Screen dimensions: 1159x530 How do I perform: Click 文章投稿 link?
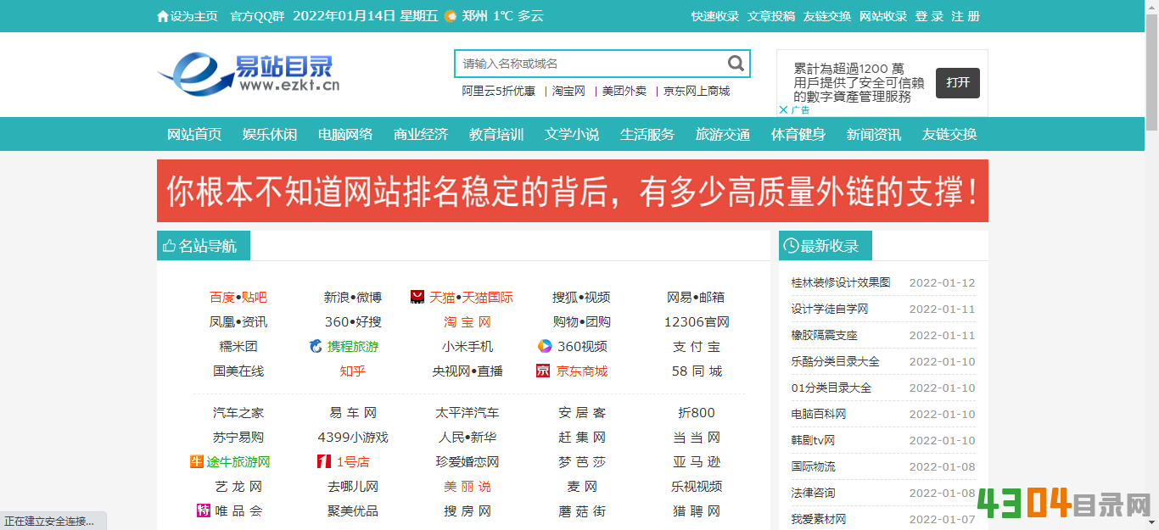[771, 16]
